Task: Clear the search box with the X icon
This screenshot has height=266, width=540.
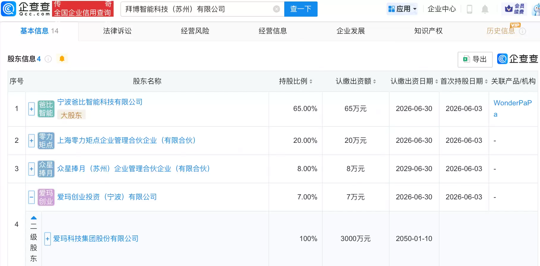Action: (x=277, y=9)
